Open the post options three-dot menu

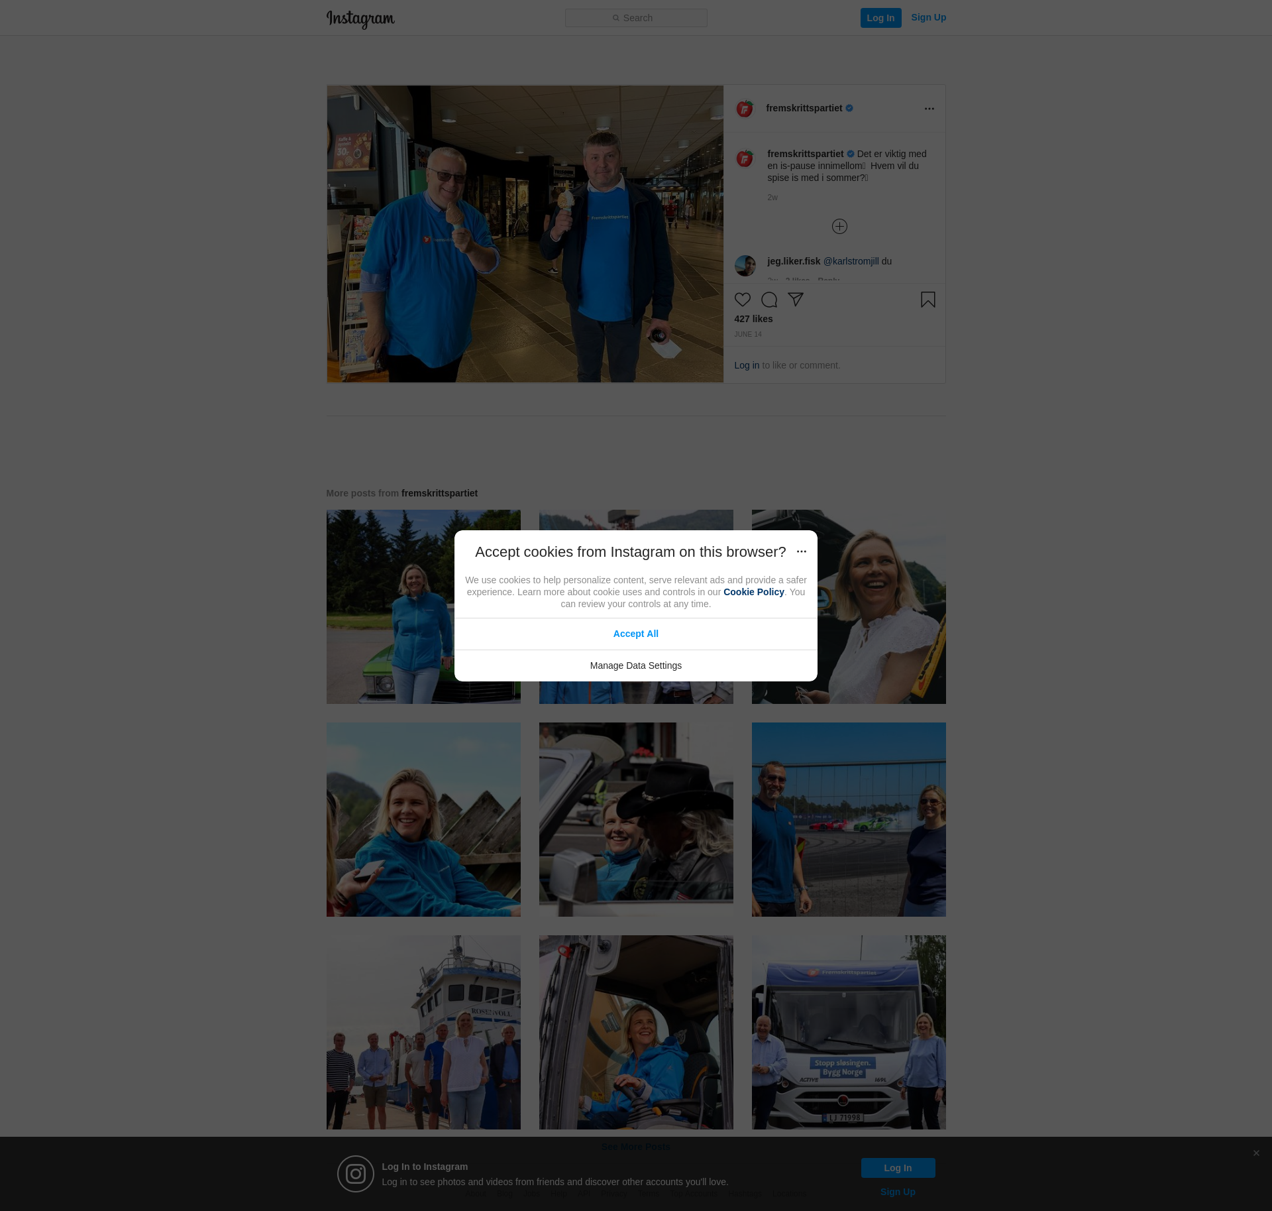click(929, 109)
